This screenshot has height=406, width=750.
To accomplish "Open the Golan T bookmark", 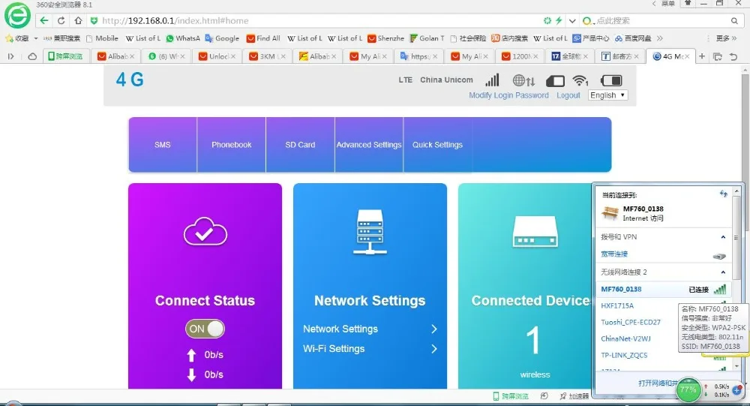I will click(427, 38).
